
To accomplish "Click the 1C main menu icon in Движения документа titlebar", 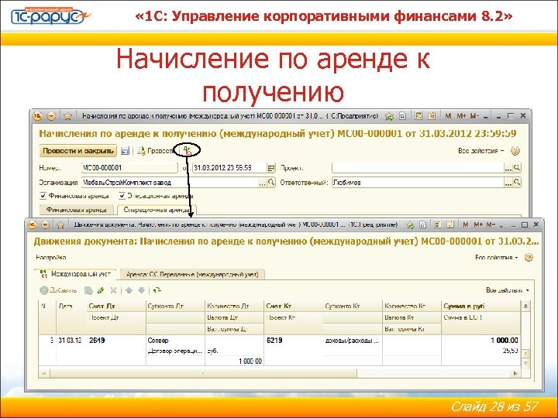I will pos(33,224).
